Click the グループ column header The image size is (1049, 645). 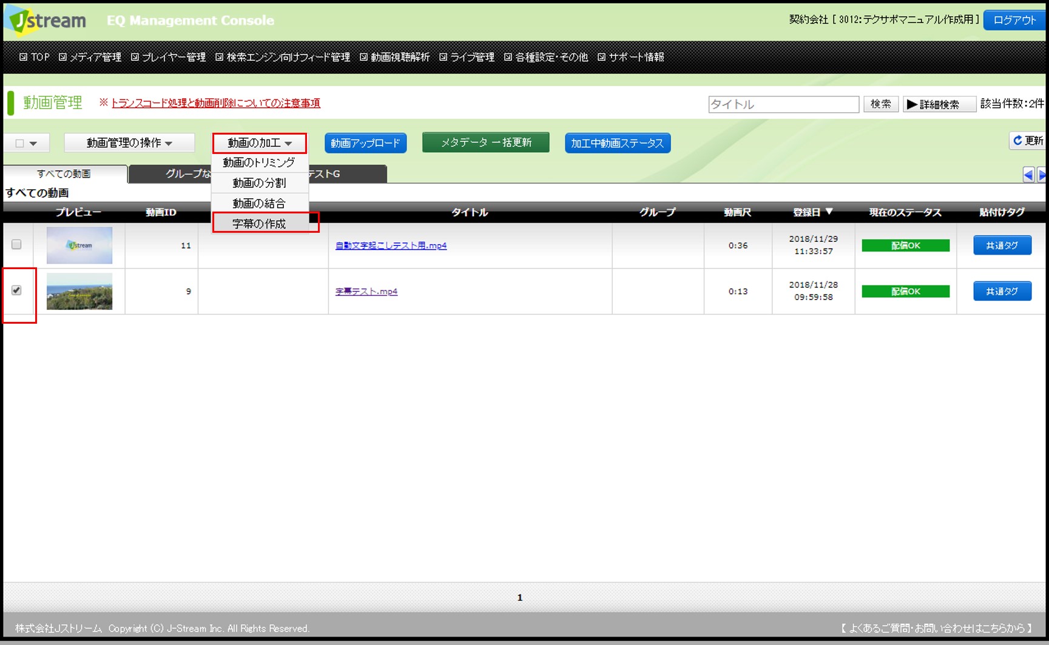[x=657, y=212]
